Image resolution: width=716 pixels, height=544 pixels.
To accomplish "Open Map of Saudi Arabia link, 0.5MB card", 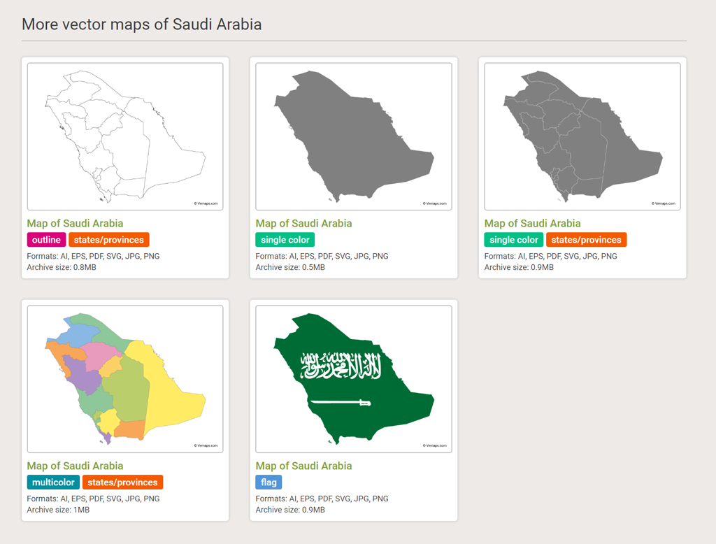I will tap(303, 223).
